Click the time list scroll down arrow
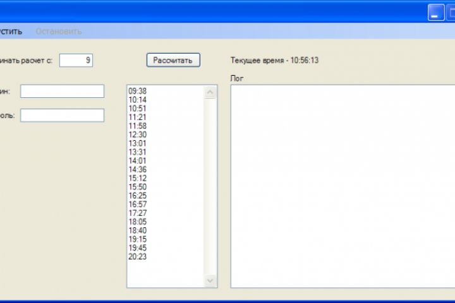 click(x=210, y=280)
